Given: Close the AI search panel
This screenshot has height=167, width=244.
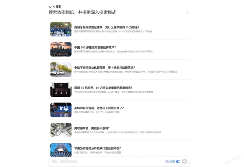Looking at the screenshot, I should tap(187, 13).
